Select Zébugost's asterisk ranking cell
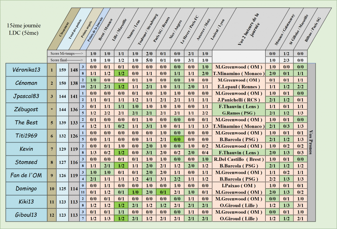The height and width of the screenshot is (229, 337). tap(52, 109)
